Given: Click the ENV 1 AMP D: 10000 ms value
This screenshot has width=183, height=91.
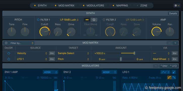Looking at the screenshot, I should (x=44, y=78).
